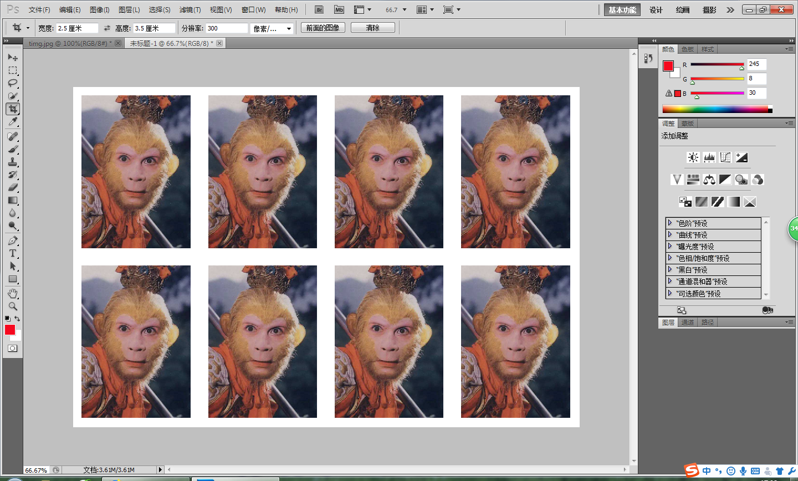Add a Photo Filter adjustment
798x481 pixels.
(741, 180)
